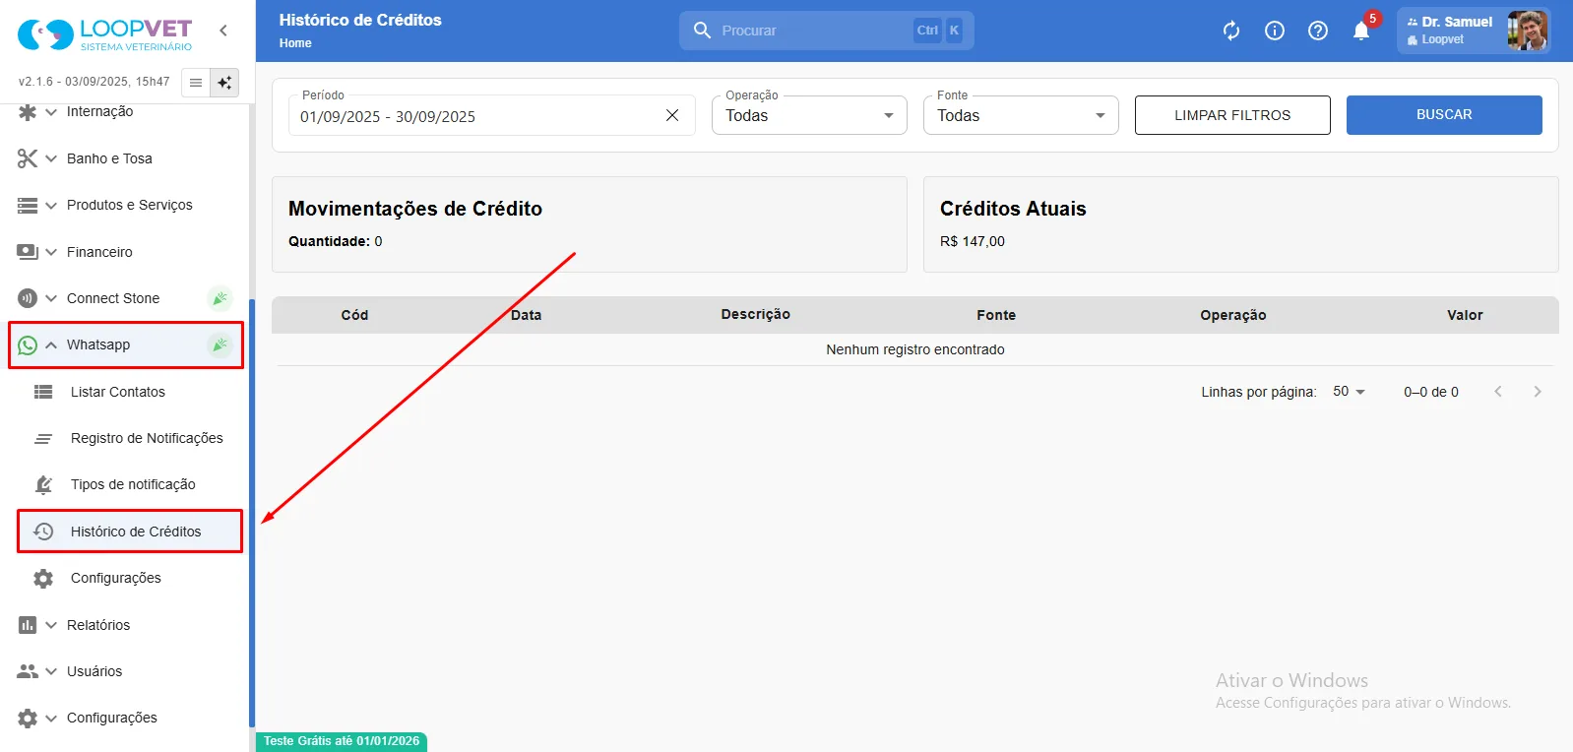The image size is (1573, 752).
Task: Open Listar Contatos menu item
Action: point(118,392)
